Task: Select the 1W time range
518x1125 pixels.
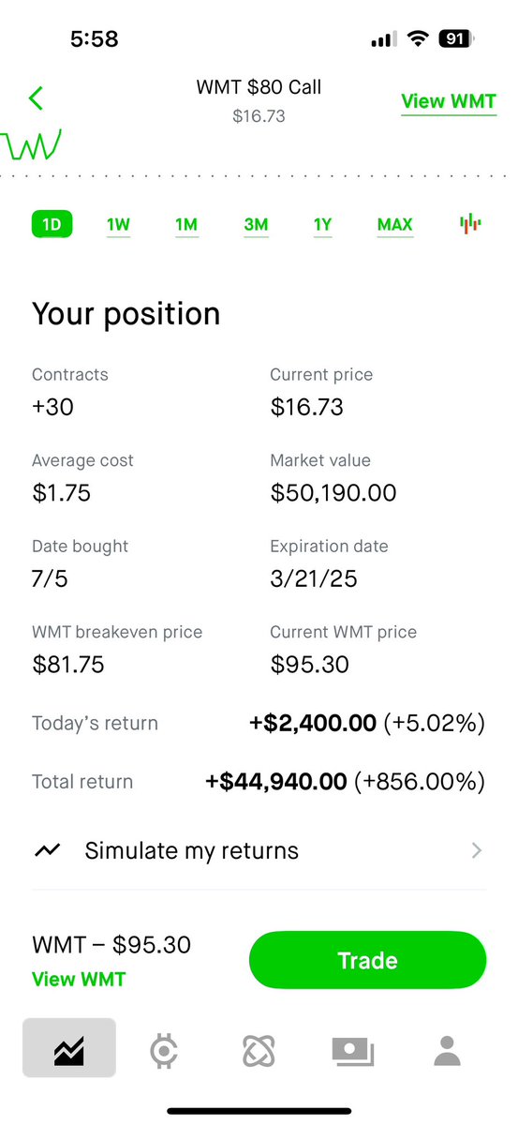Action: (x=118, y=225)
